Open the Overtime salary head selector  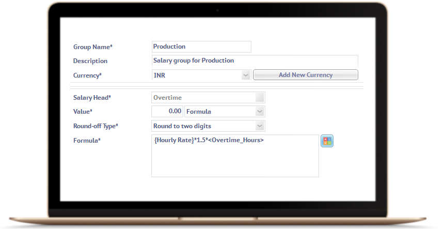point(208,98)
